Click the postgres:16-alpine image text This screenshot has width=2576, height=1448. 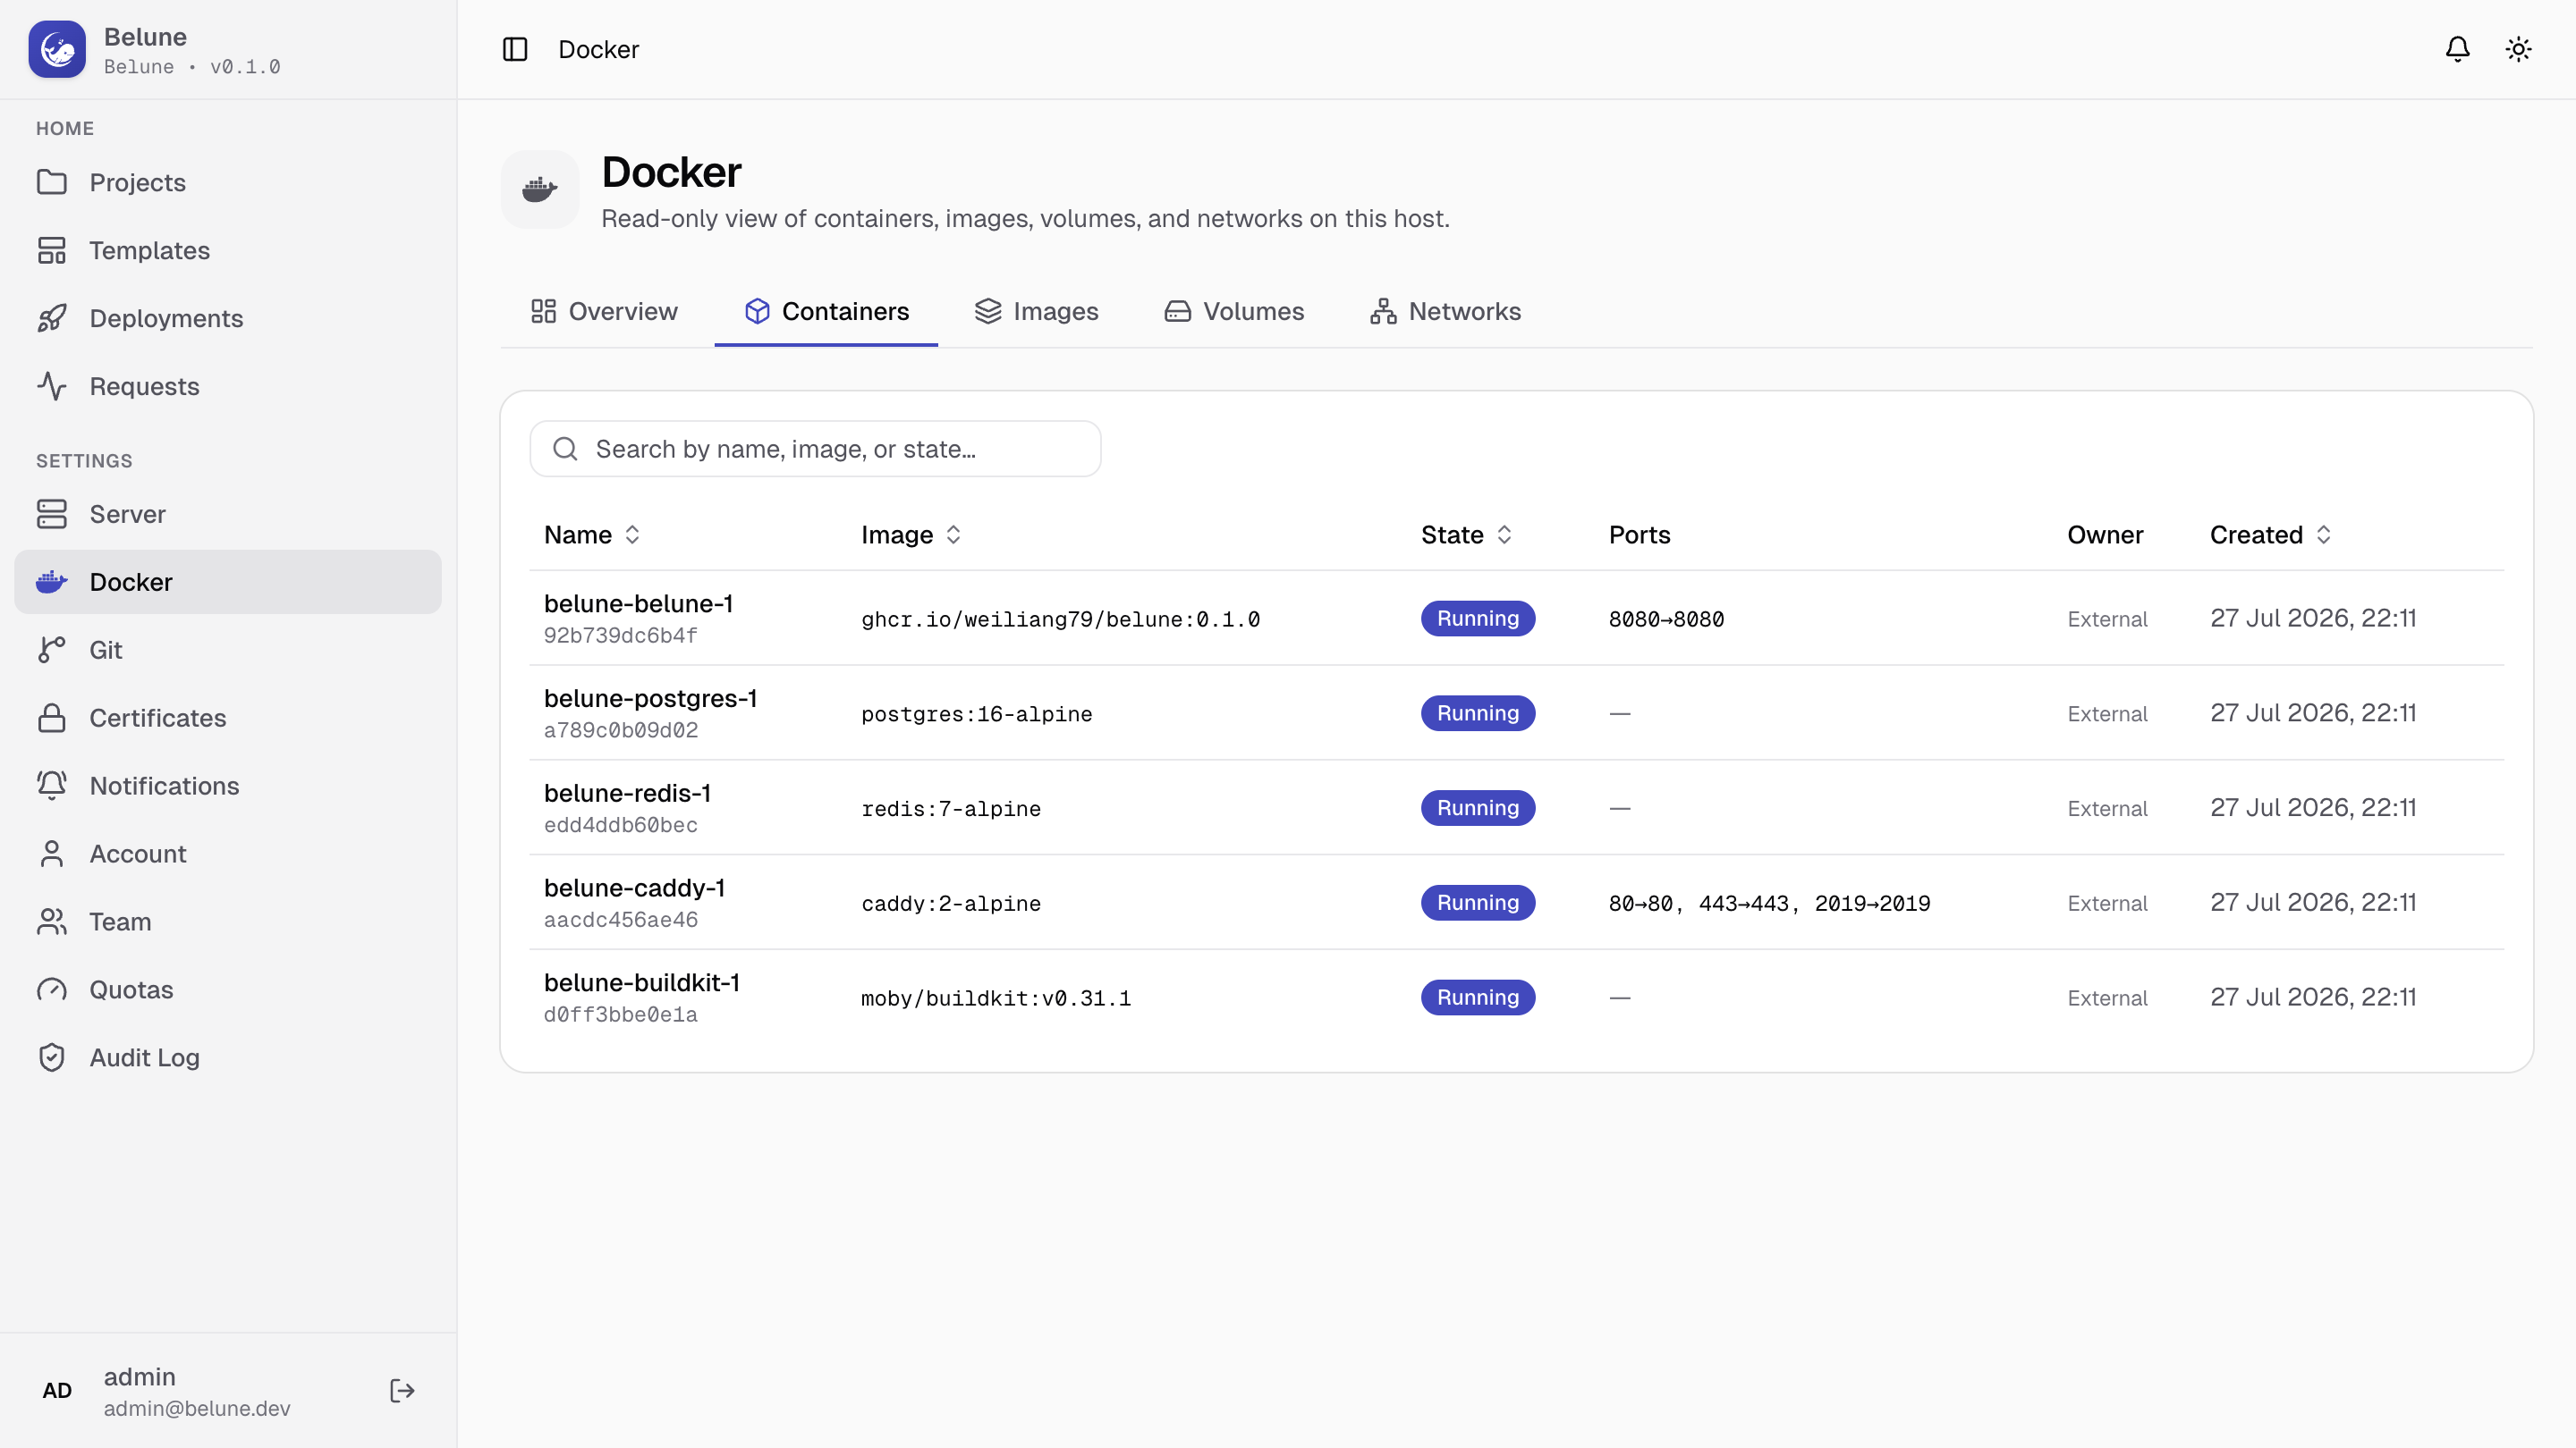tap(976, 714)
